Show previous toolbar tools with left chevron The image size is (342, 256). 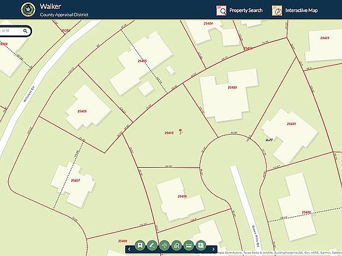[x=129, y=249]
